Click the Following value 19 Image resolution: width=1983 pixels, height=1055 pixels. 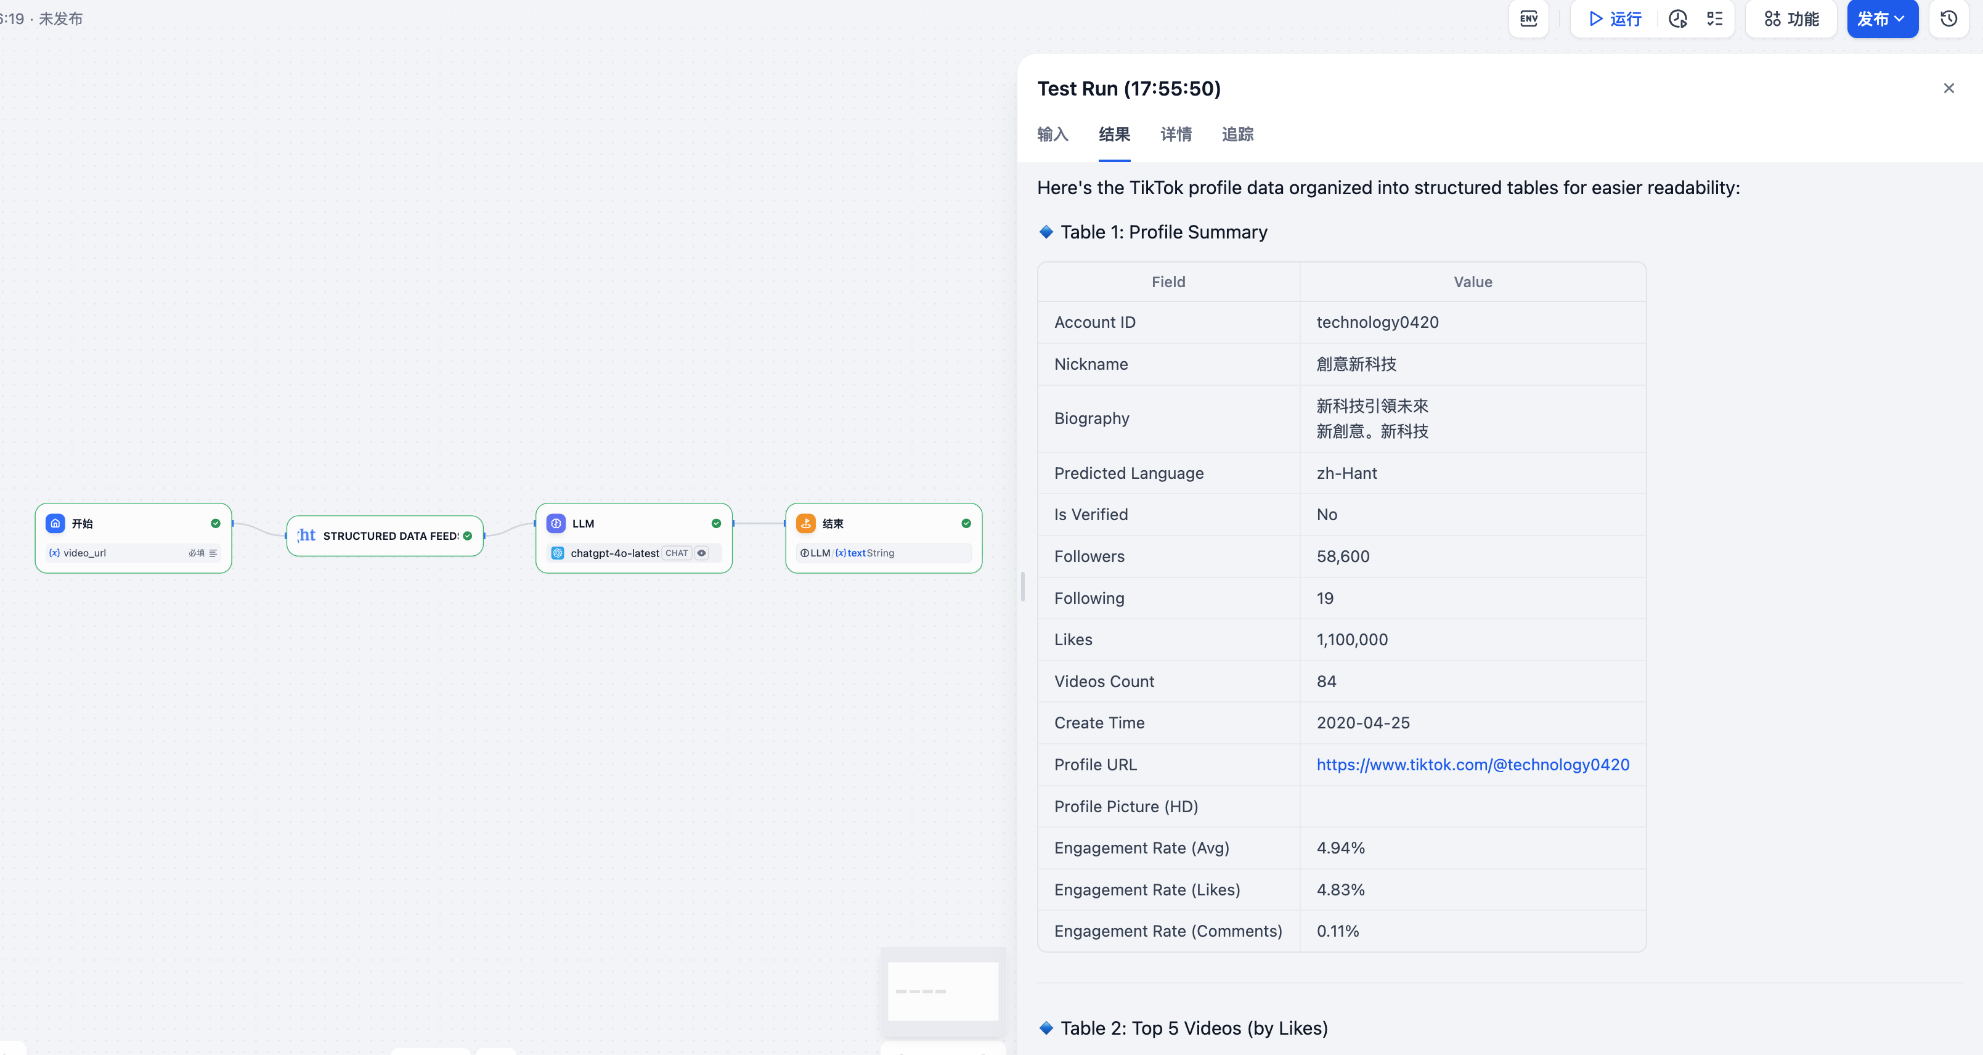[1325, 598]
